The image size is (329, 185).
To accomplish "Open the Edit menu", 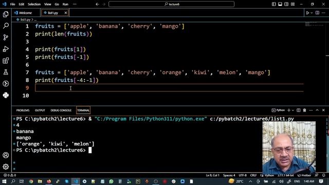I will tap(22, 4).
